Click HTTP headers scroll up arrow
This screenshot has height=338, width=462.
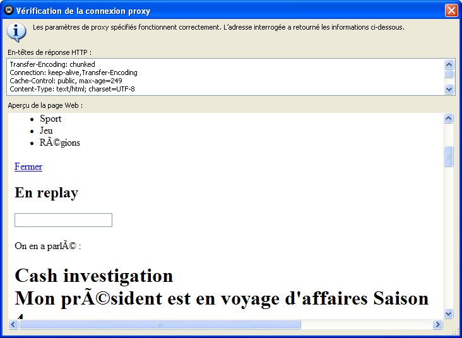[x=449, y=64]
